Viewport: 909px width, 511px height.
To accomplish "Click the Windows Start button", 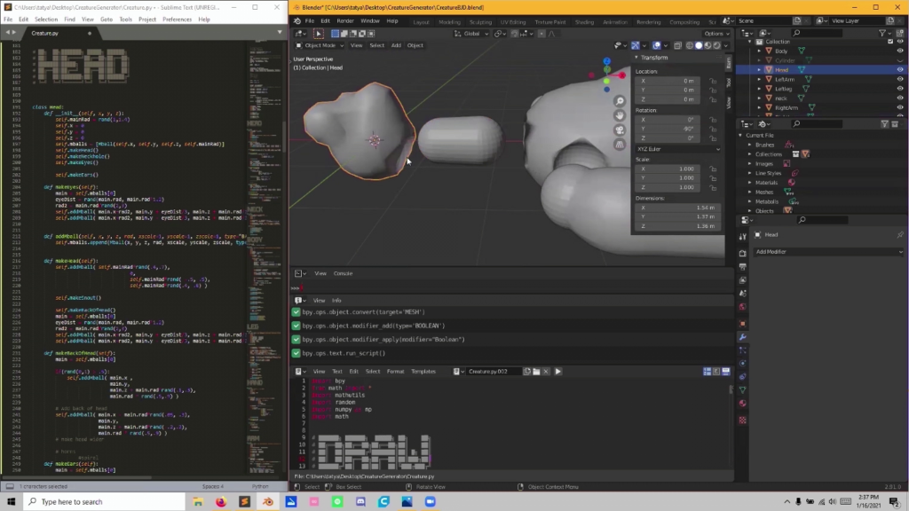I will [11, 502].
